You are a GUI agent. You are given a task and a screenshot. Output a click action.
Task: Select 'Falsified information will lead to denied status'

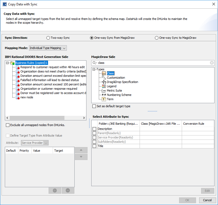(x=49, y=80)
